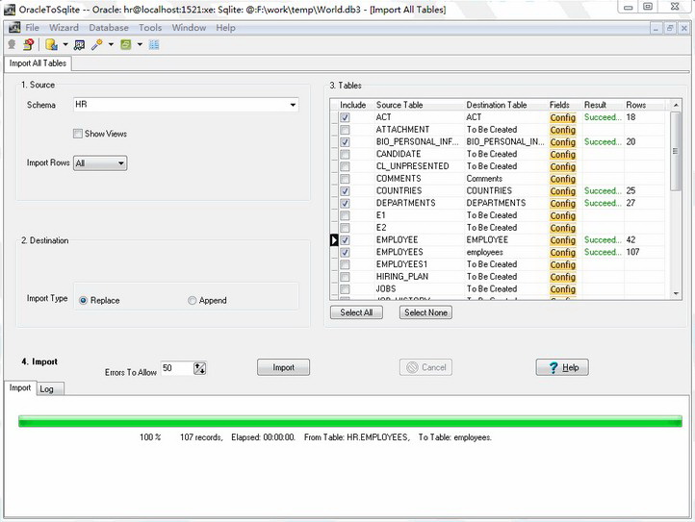Click Config icon for the COUNTRIES table
The width and height of the screenshot is (695, 522).
pyautogui.click(x=562, y=191)
